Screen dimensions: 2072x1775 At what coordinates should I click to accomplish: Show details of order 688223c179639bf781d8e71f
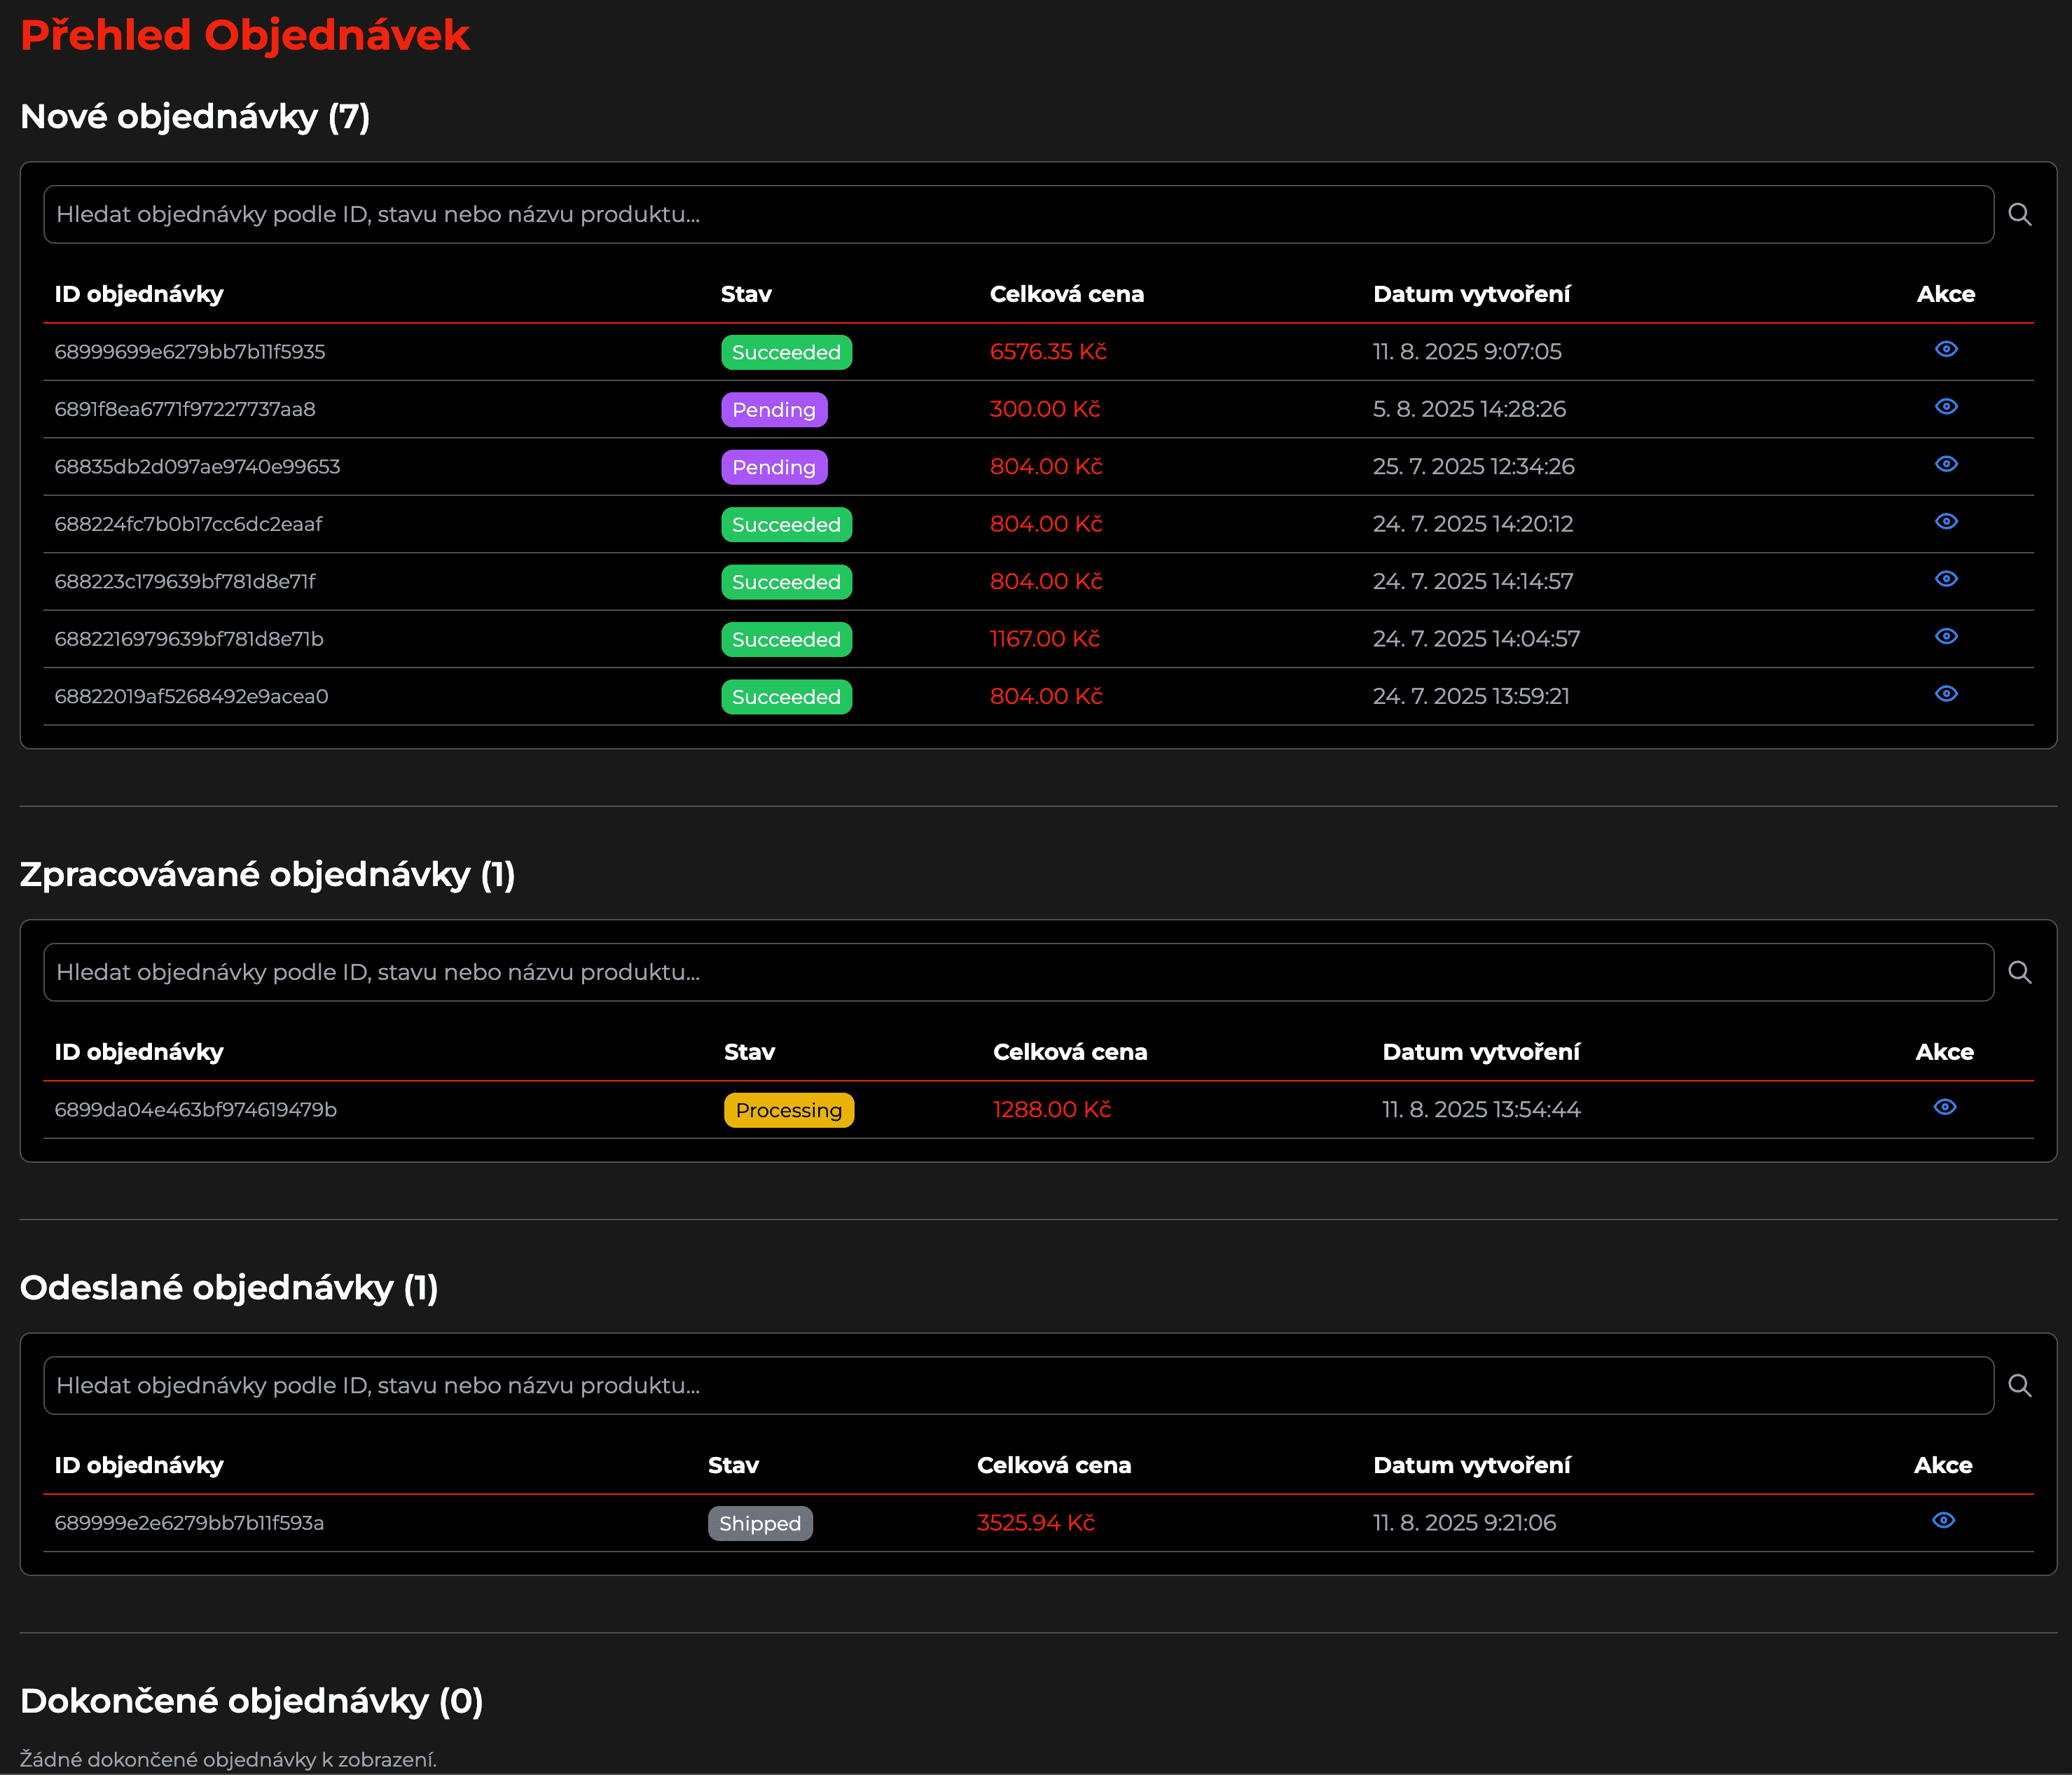click(x=1945, y=579)
